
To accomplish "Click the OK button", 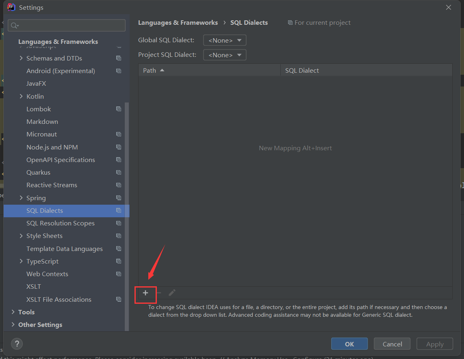I will pyautogui.click(x=349, y=344).
